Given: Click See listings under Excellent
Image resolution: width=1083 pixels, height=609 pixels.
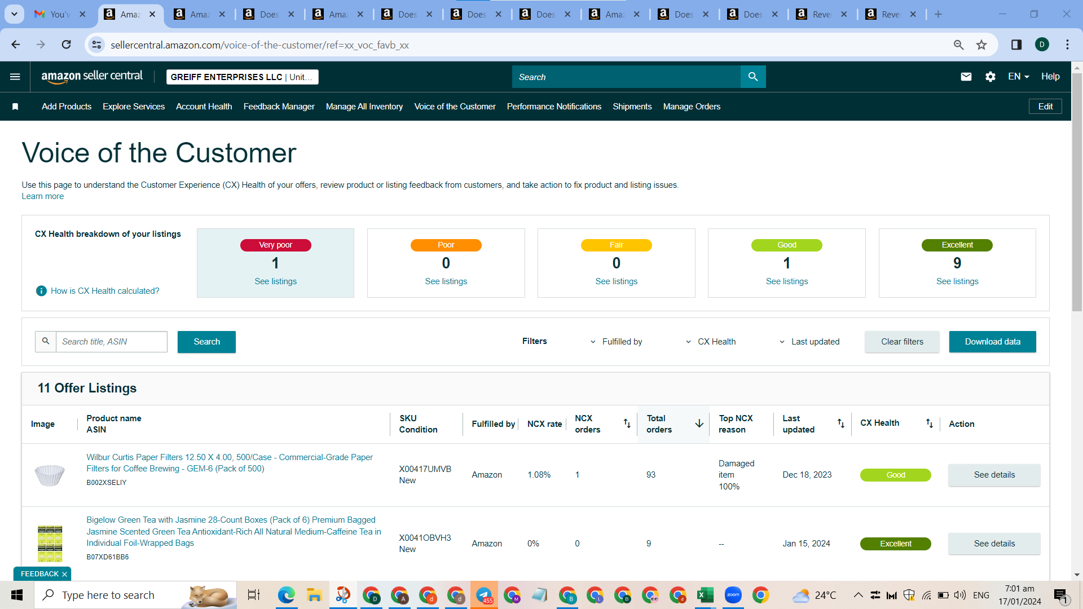Looking at the screenshot, I should (957, 281).
